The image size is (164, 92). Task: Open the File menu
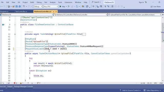click(x=2, y=2)
